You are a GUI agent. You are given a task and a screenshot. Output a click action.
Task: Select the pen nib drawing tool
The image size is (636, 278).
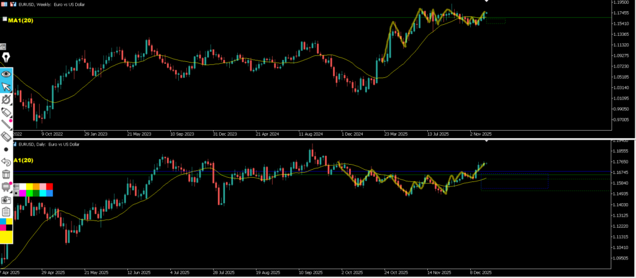[6, 58]
